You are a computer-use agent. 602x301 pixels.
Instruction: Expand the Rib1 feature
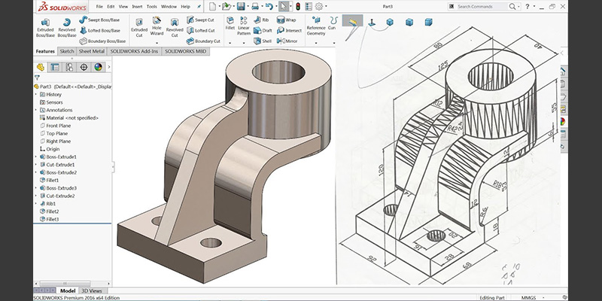[36, 203]
